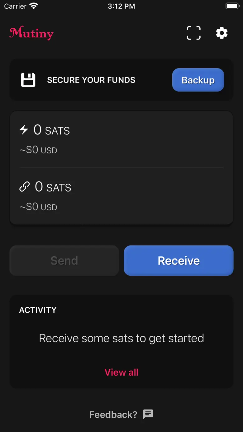The height and width of the screenshot is (432, 243).
Task: Click the Mutiny logo
Action: point(31,33)
